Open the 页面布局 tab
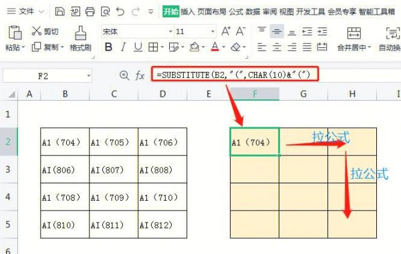 (212, 11)
